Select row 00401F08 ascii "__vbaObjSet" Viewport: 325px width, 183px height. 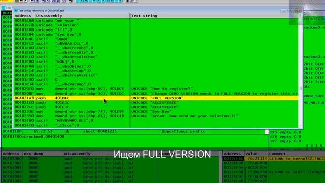(x=156, y=66)
